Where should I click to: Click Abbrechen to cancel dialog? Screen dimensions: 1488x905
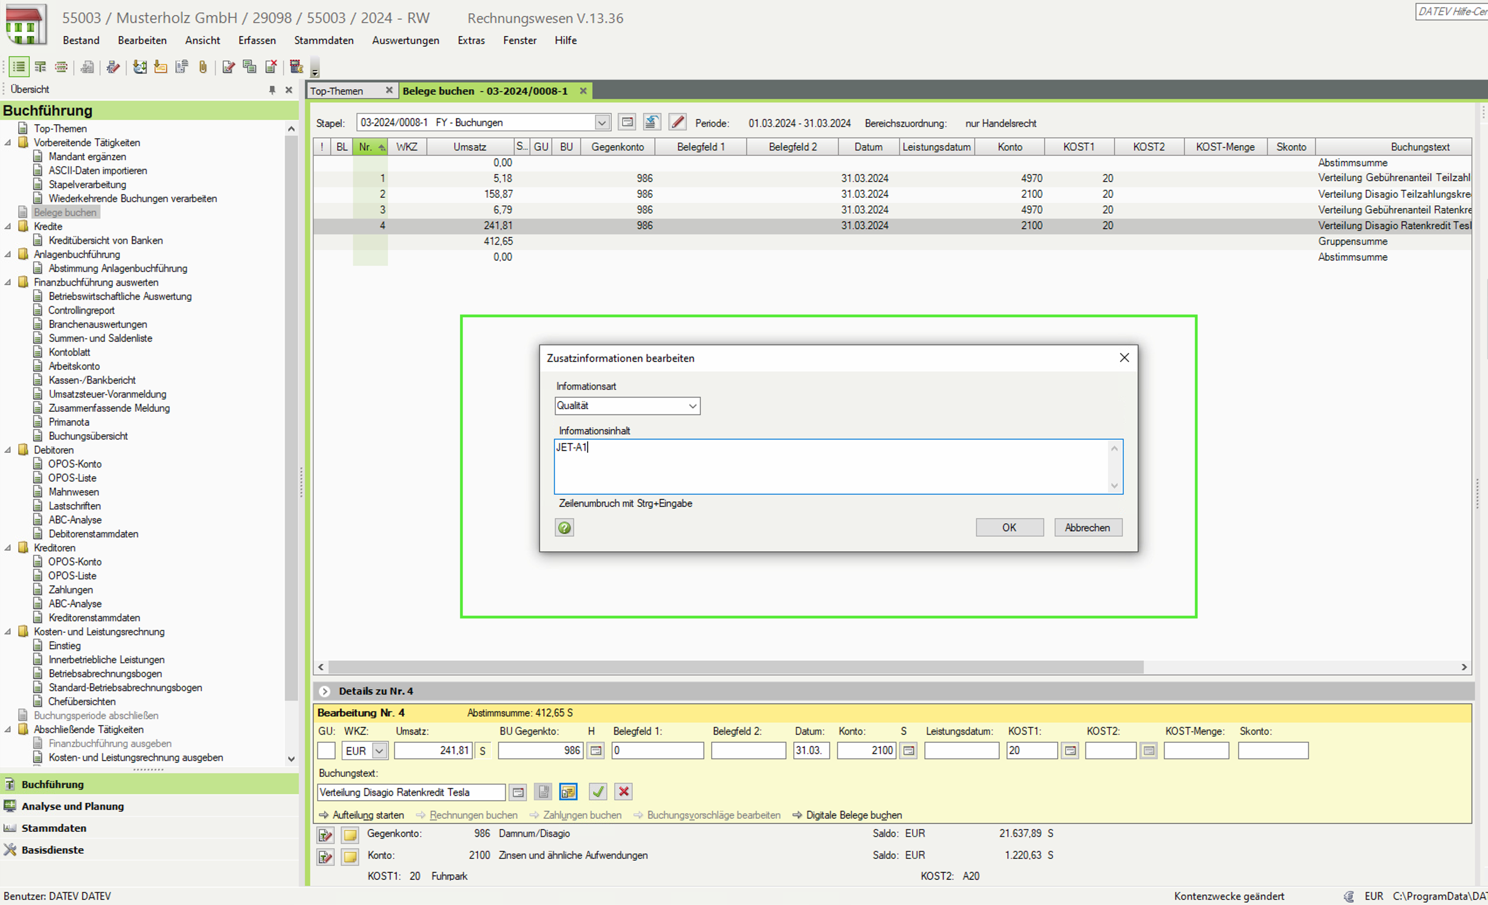point(1087,528)
